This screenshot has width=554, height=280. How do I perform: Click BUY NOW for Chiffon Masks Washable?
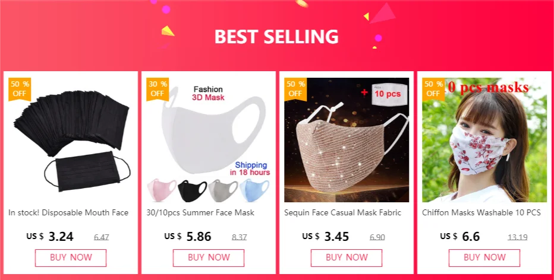[484, 258]
